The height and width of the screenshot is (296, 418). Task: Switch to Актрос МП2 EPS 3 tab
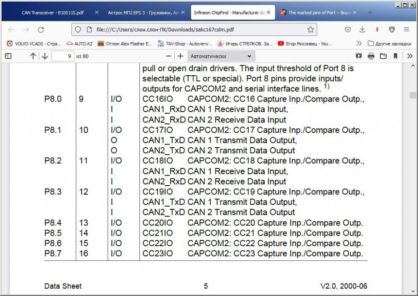point(144,13)
